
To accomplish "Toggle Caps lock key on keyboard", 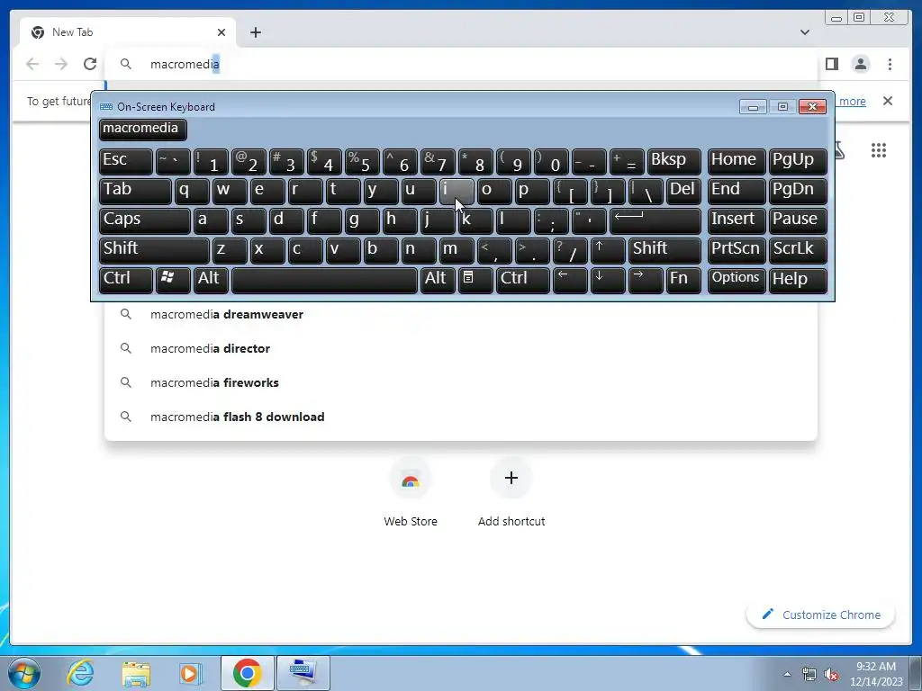I will tap(145, 220).
